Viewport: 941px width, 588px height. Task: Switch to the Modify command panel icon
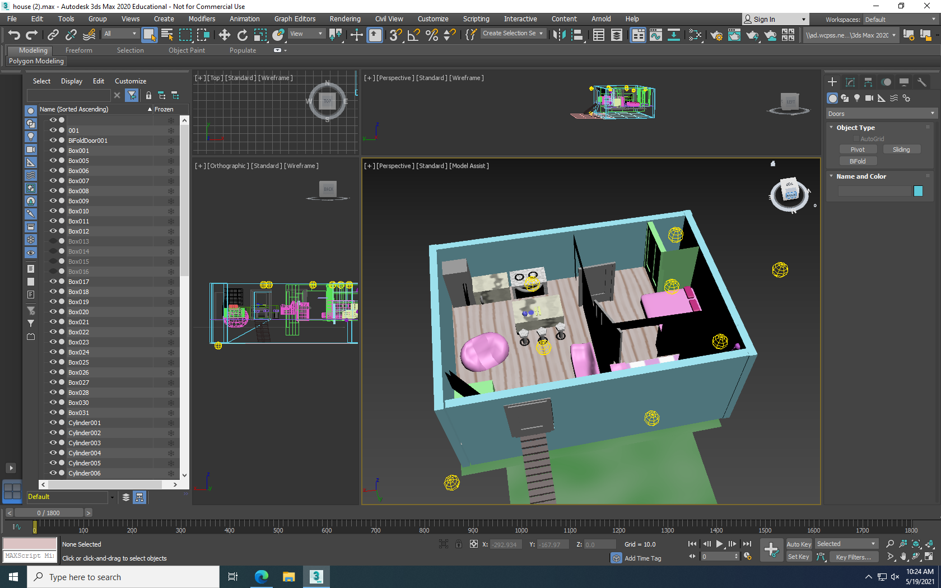(850, 82)
